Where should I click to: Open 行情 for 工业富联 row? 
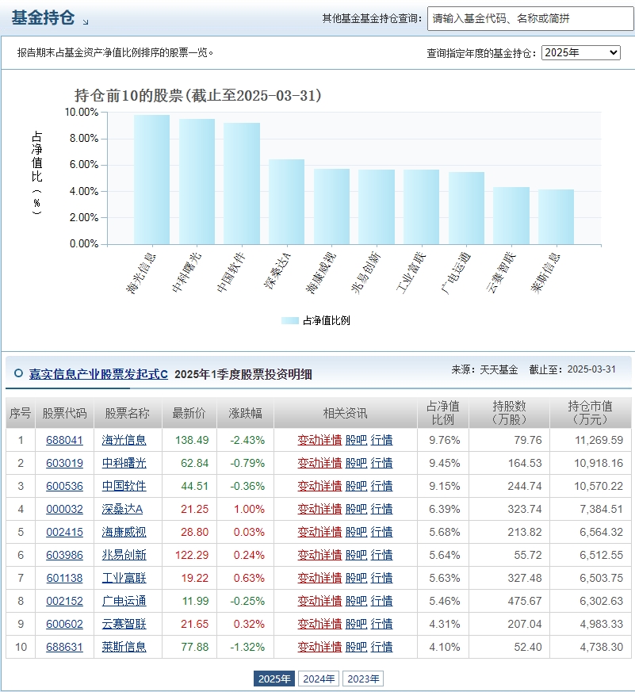coord(381,578)
